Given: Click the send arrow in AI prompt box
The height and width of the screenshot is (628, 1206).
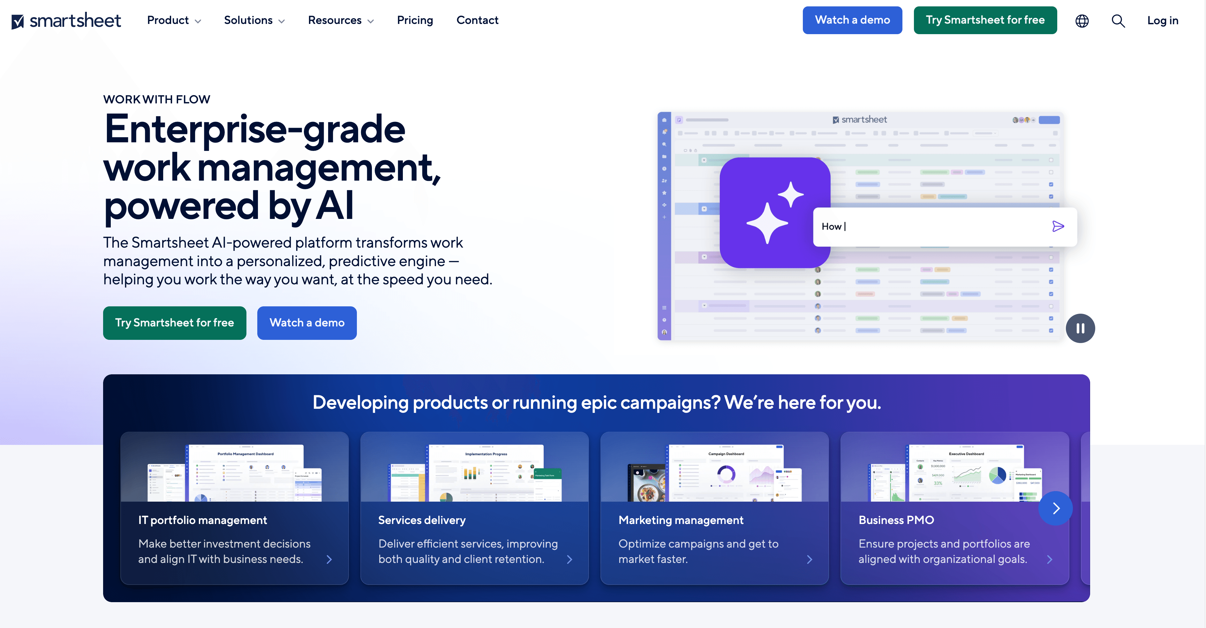Looking at the screenshot, I should pos(1058,227).
